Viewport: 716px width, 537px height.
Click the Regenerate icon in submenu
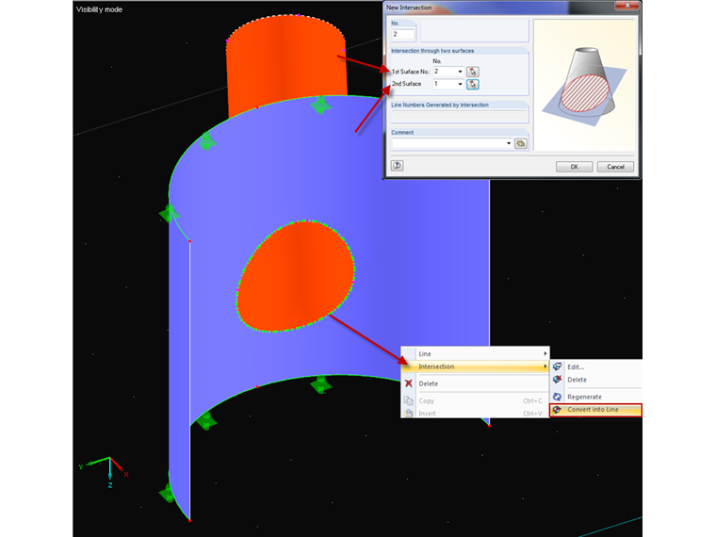click(x=557, y=397)
